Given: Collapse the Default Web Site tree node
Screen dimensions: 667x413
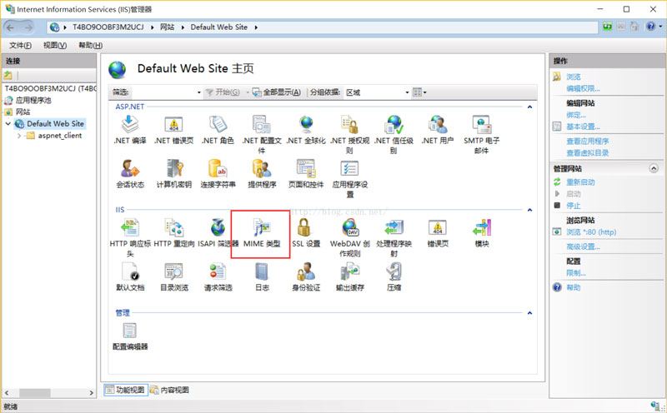Looking at the screenshot, I should tap(8, 123).
